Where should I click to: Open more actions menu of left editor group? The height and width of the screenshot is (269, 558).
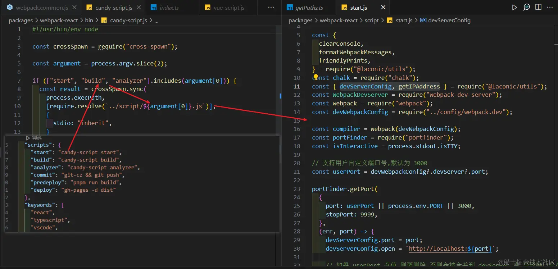(271, 8)
